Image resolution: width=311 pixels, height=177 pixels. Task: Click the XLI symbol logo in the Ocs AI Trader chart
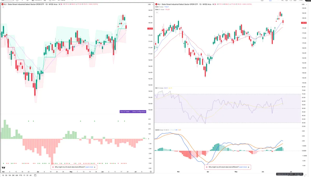coord(3,4)
